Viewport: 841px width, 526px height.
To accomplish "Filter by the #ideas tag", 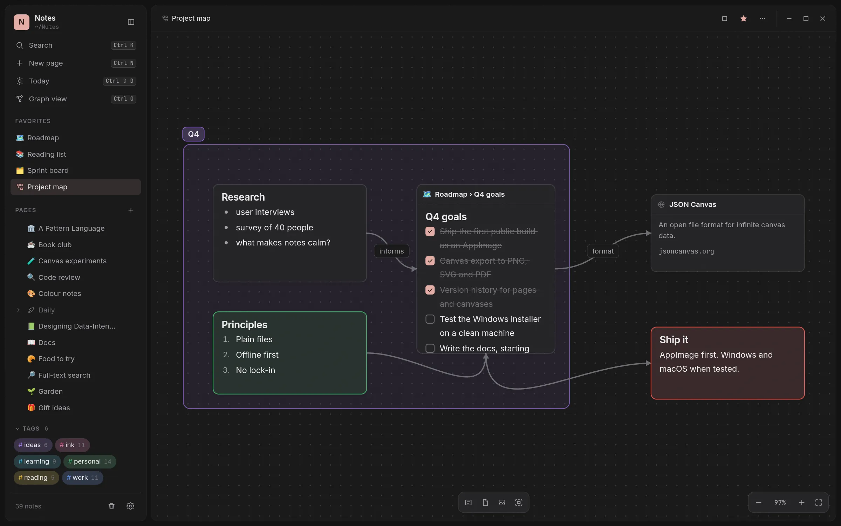I will tap(33, 445).
